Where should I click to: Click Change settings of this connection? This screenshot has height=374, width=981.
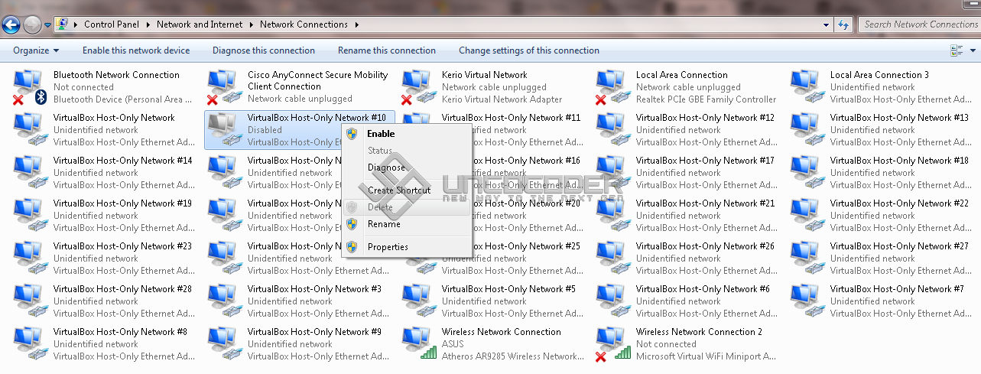[529, 50]
